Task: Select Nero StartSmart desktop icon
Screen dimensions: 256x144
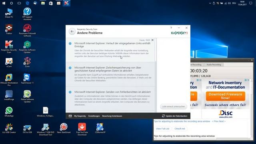Action: [x=64, y=128]
